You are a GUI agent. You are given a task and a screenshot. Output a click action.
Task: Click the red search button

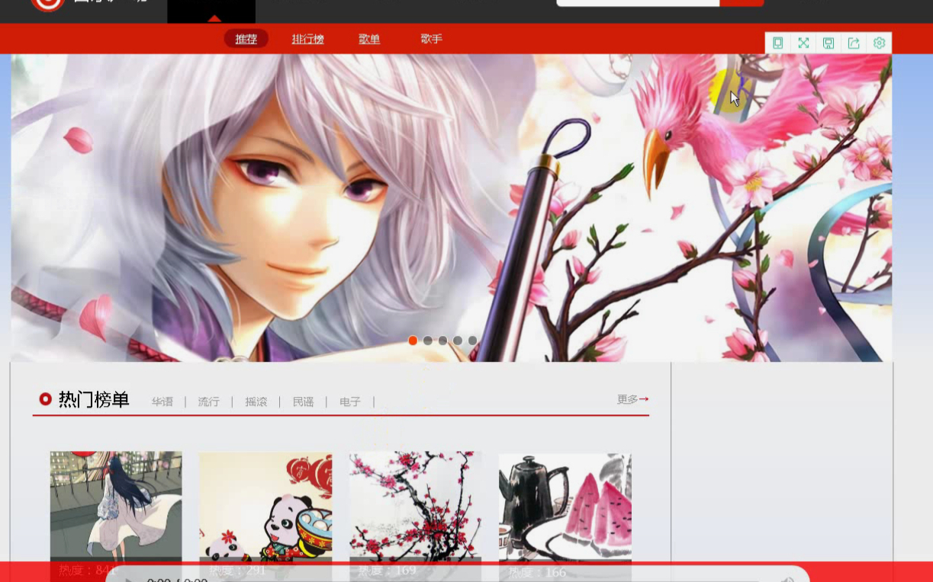click(x=741, y=3)
